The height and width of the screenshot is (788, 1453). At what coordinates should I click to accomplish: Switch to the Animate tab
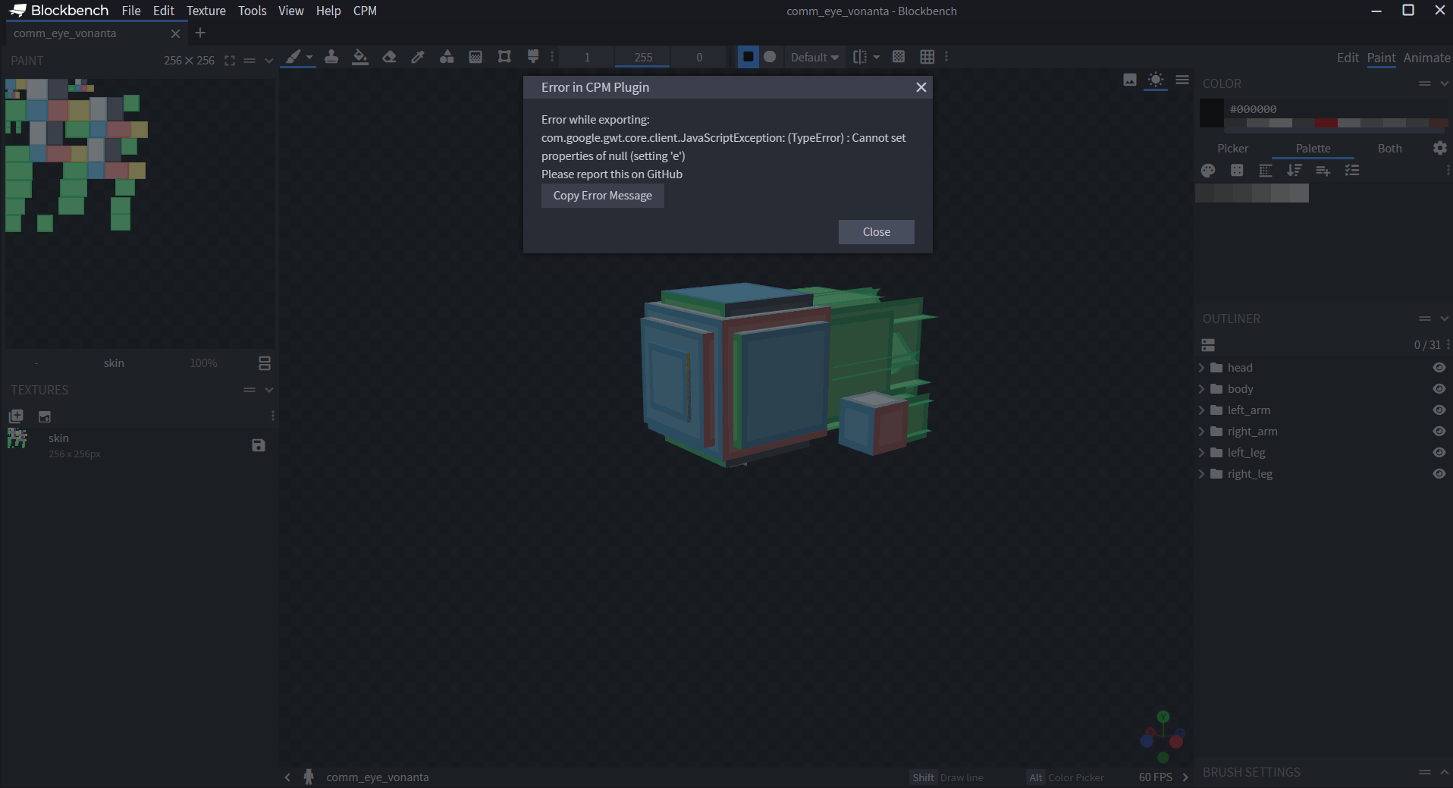tap(1427, 57)
